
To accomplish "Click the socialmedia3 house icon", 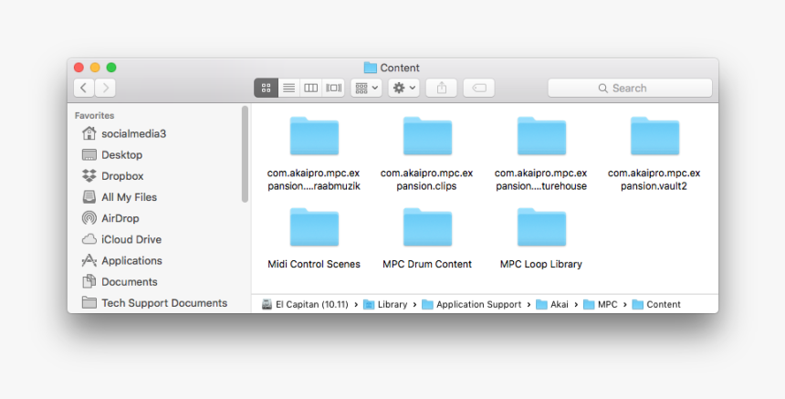I will pos(89,133).
